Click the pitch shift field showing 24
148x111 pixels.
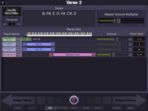pos(139,49)
